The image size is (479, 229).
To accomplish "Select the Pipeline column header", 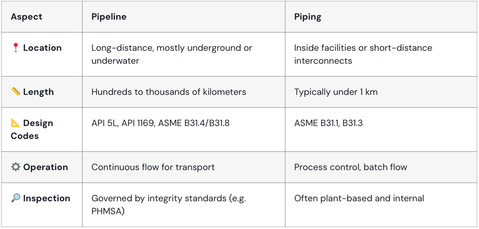I will coord(109,17).
